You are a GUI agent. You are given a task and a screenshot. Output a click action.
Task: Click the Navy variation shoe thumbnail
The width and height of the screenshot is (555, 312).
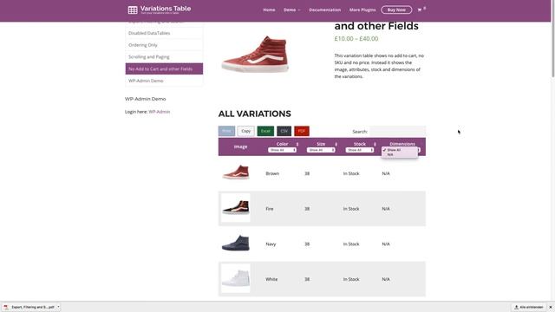tap(236, 243)
